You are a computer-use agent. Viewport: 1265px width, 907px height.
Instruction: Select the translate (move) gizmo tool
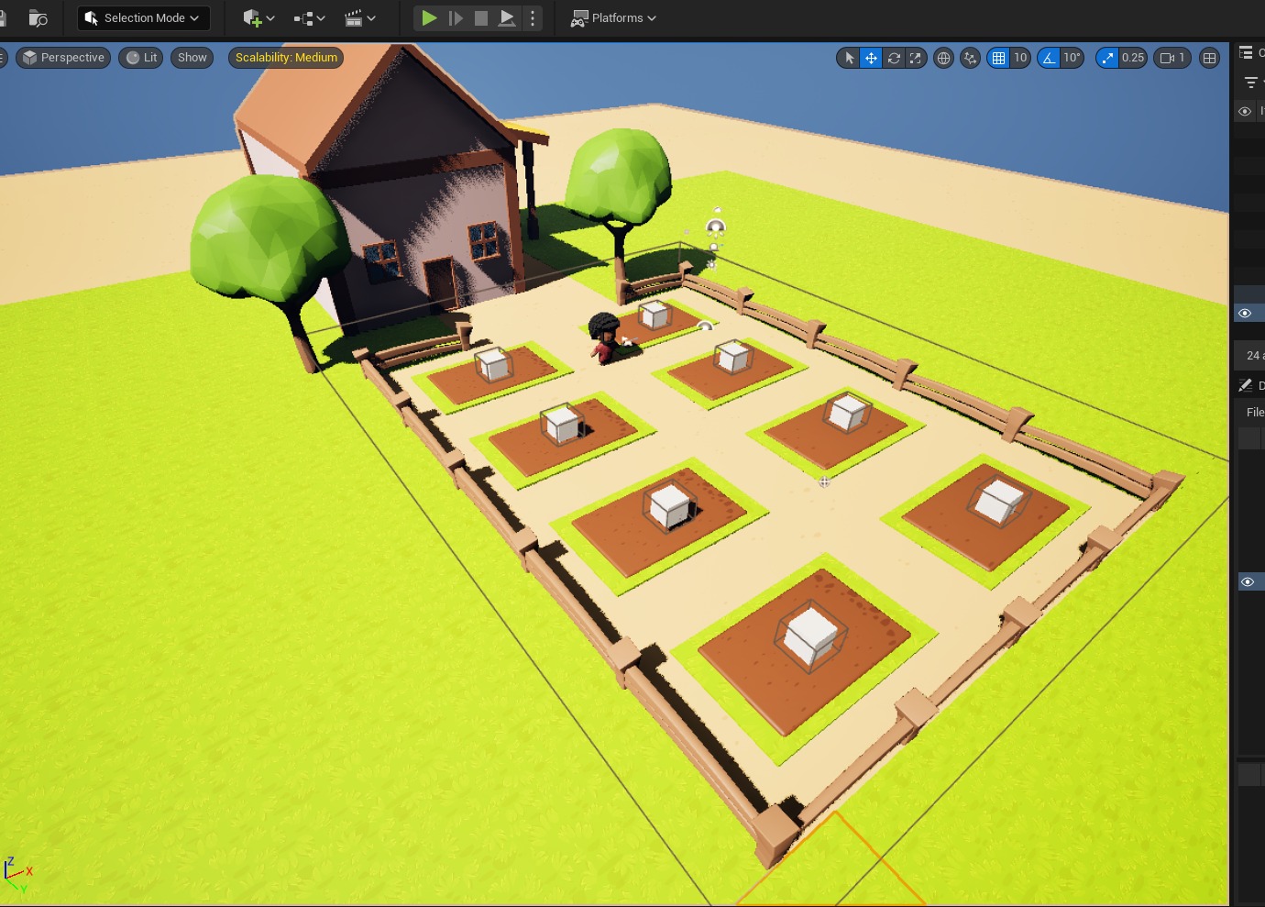[x=871, y=58]
